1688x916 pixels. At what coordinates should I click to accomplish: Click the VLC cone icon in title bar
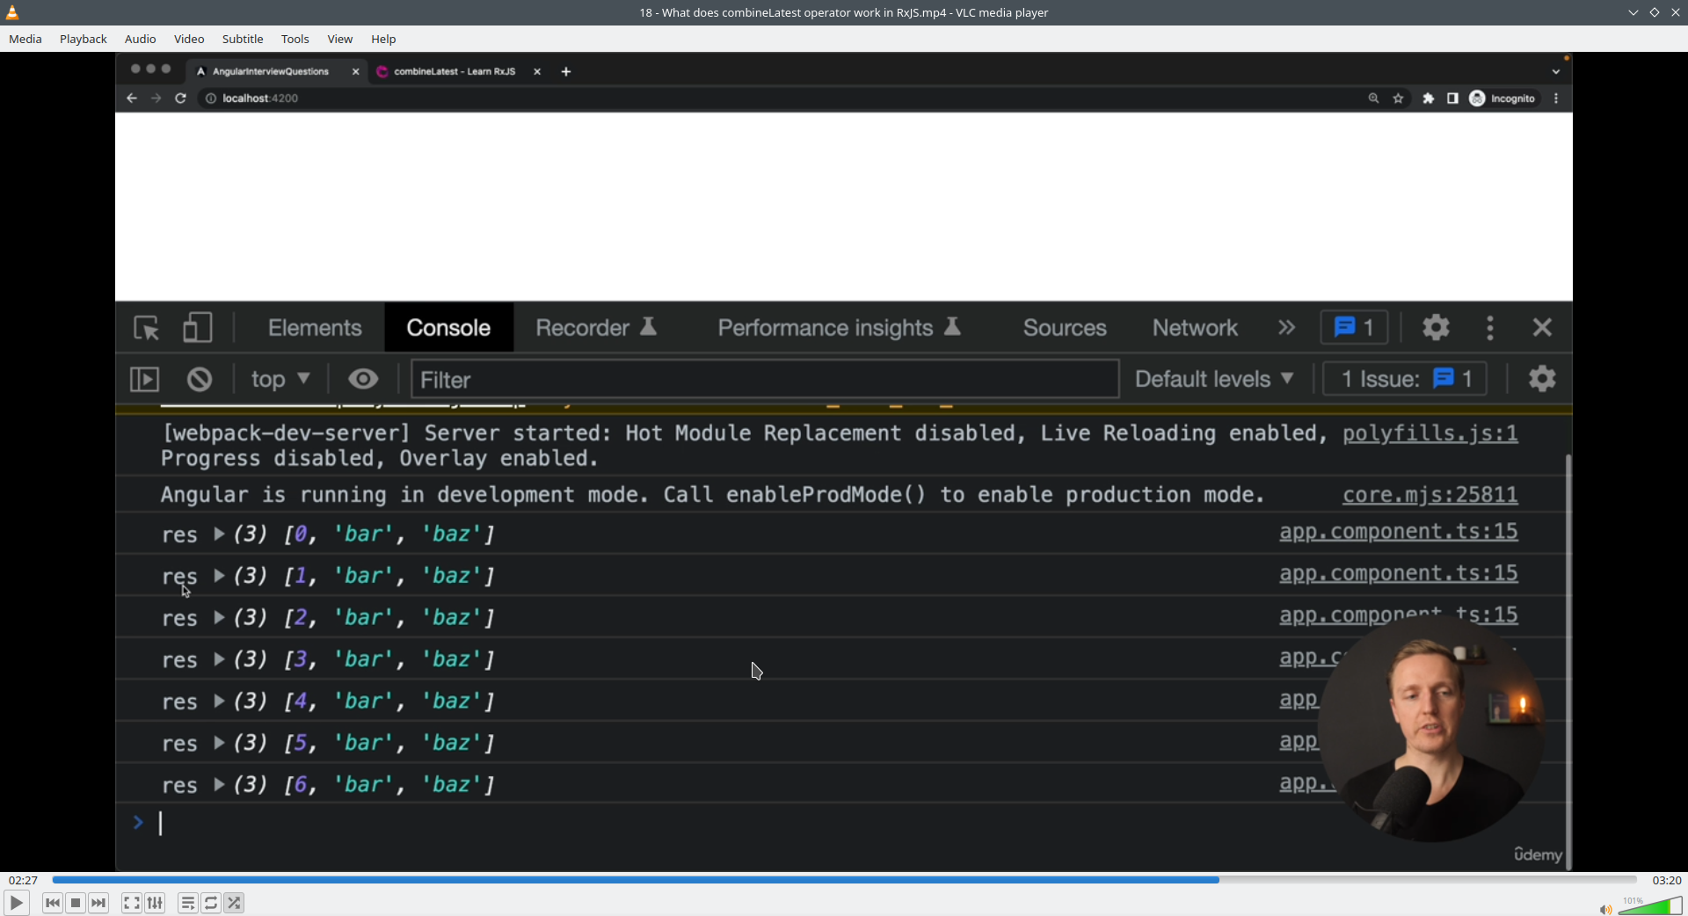coord(12,12)
